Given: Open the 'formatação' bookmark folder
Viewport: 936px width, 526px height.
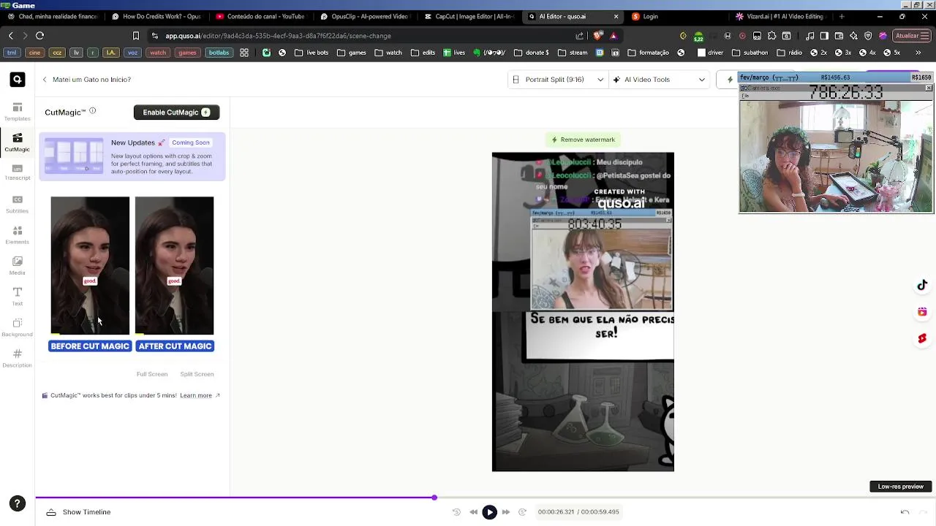Looking at the screenshot, I should (648, 53).
